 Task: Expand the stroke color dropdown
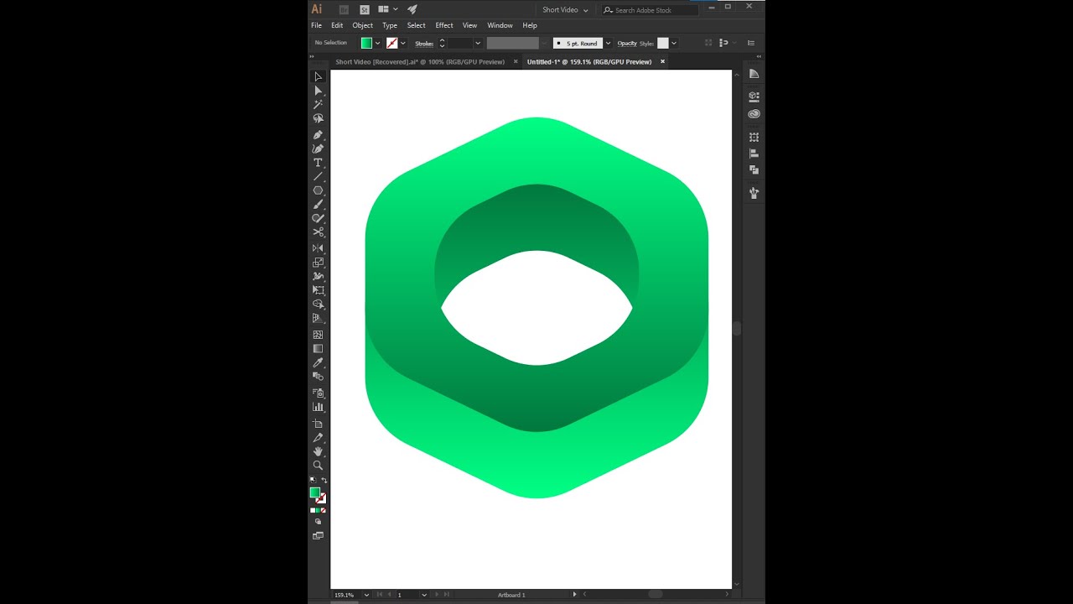tap(403, 43)
